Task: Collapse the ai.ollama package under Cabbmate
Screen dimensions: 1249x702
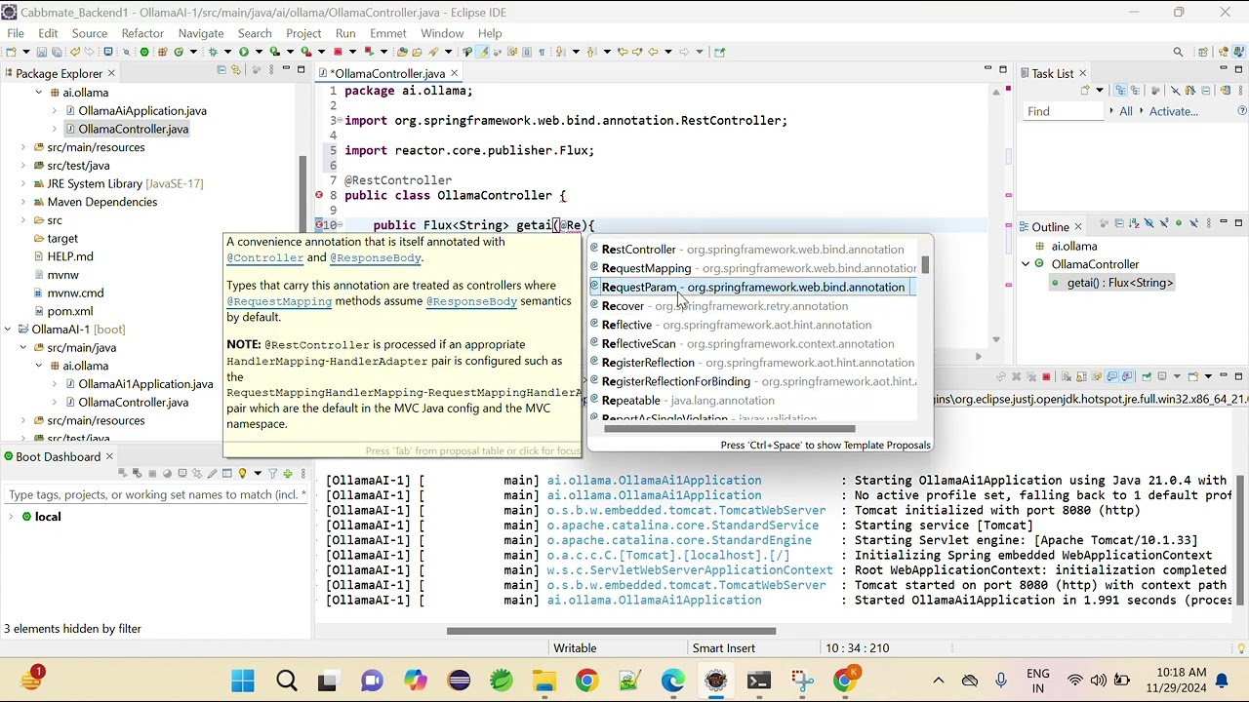Action: click(x=39, y=93)
